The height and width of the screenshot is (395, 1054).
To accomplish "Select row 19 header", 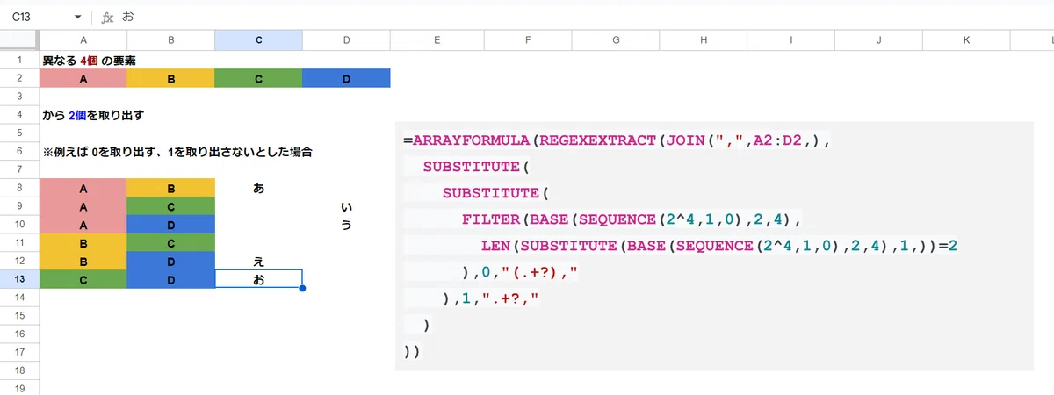I will [x=19, y=388].
